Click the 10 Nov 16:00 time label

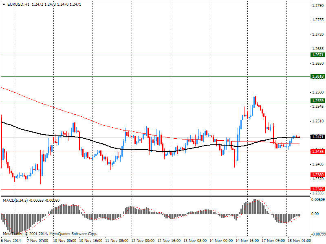(x=91, y=240)
